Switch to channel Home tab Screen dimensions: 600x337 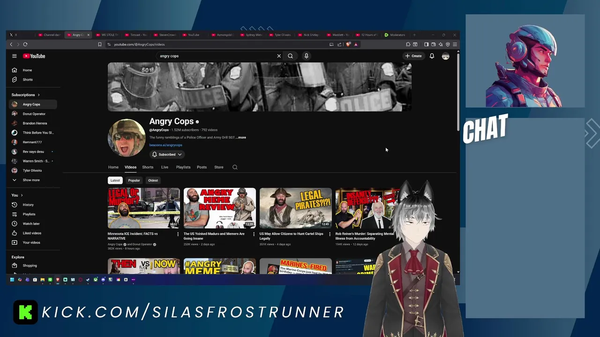[x=113, y=167]
